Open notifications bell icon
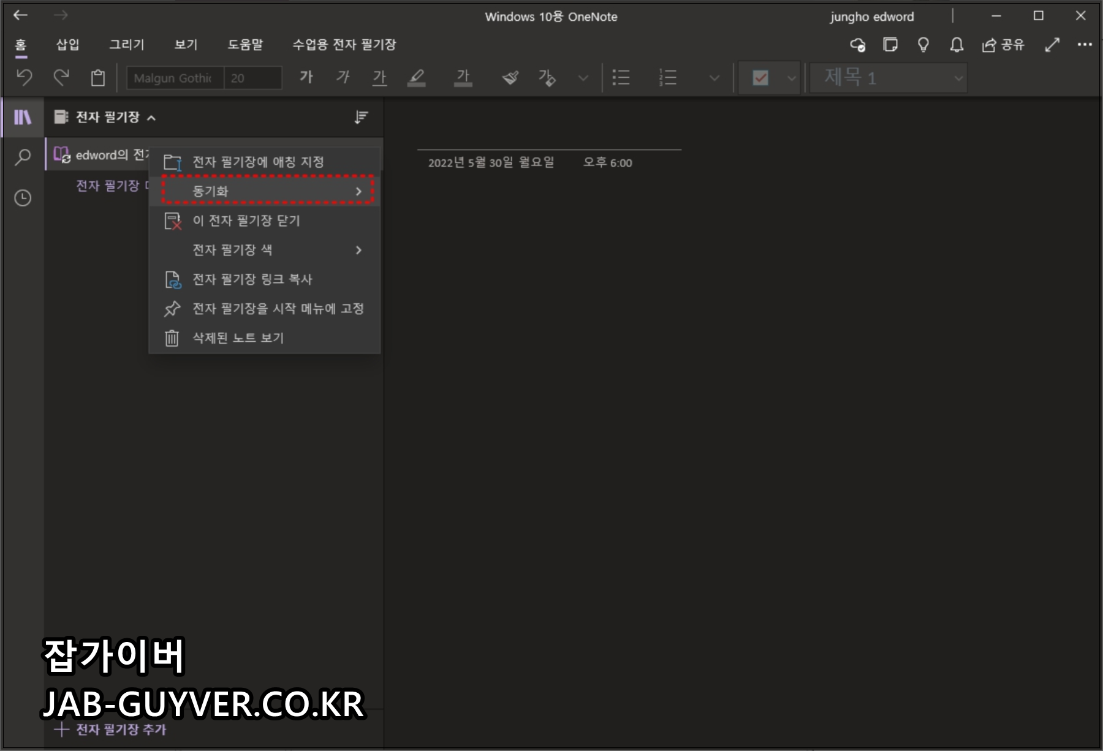This screenshot has height=751, width=1103. click(x=957, y=45)
